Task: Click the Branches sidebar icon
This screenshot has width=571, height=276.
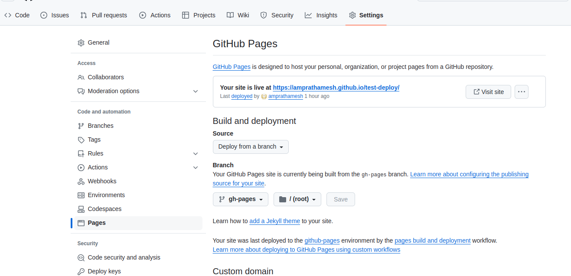Action: pos(81,126)
